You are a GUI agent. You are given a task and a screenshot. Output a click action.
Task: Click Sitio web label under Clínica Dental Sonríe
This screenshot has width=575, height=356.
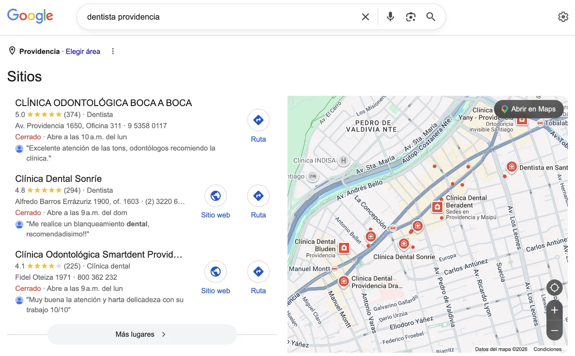[216, 215]
